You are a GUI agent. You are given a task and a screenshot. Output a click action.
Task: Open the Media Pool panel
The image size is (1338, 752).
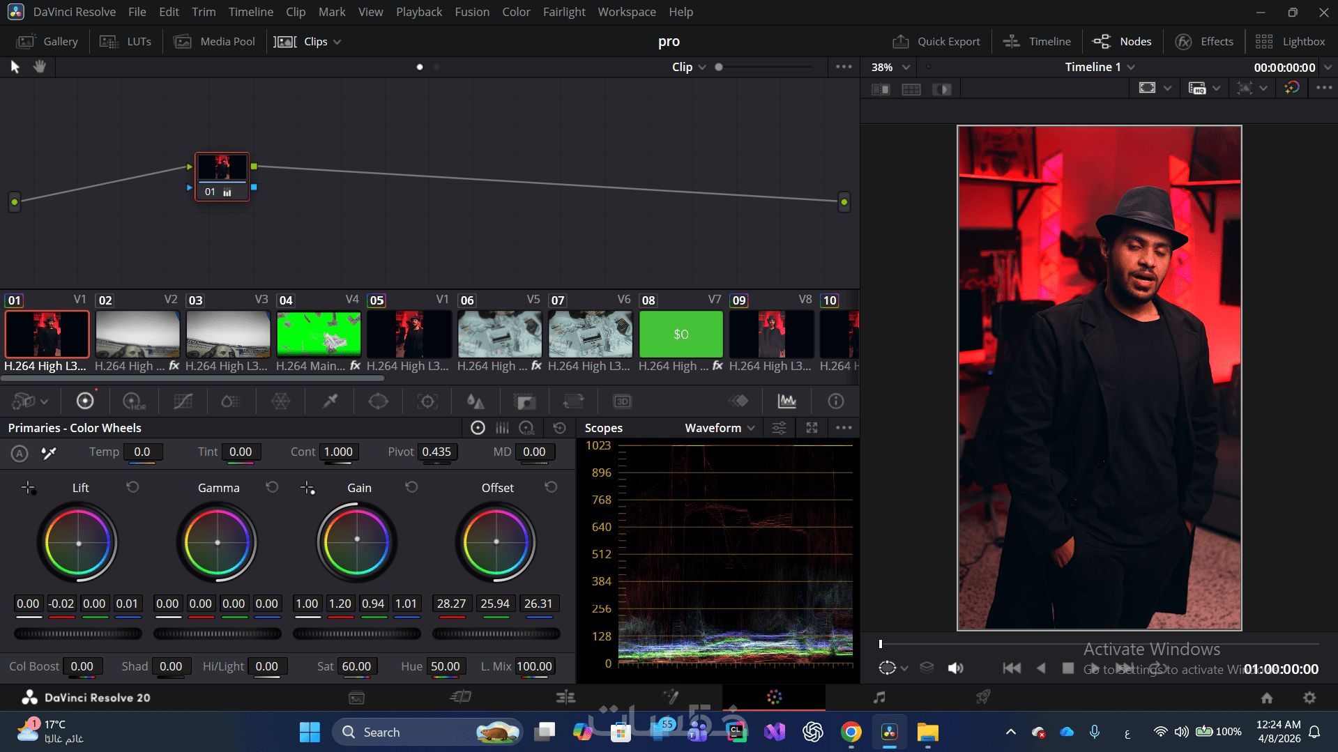(x=215, y=42)
